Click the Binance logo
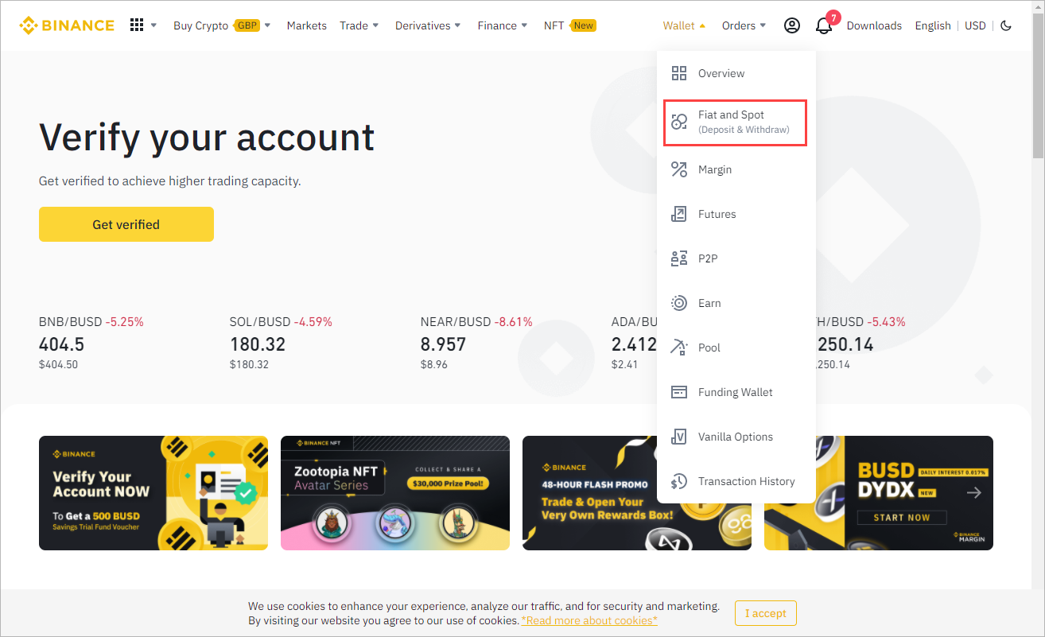Viewport: 1045px width, 637px height. [67, 25]
